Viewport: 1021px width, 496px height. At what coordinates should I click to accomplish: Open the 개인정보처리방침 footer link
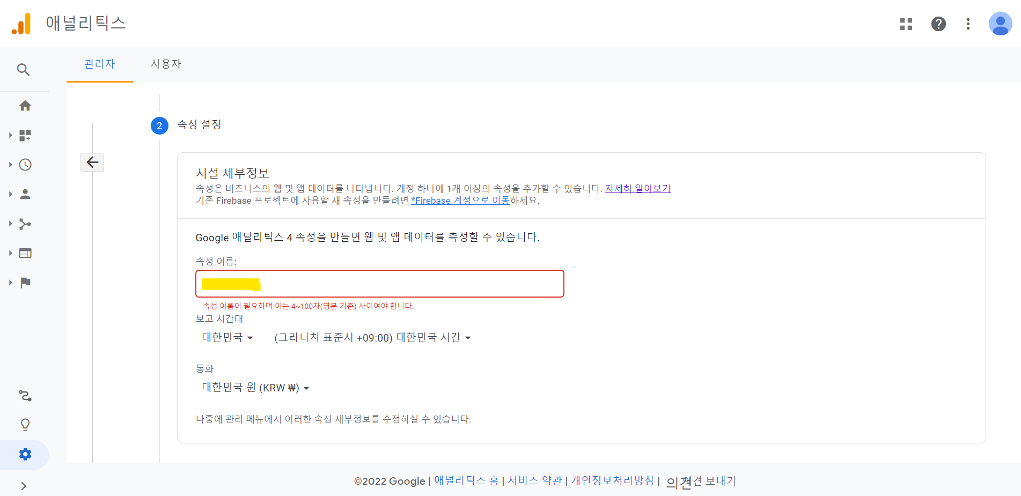pos(613,480)
